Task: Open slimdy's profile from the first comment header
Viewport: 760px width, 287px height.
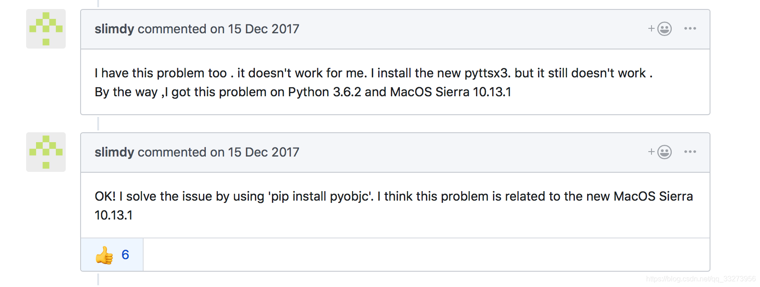Action: 114,29
